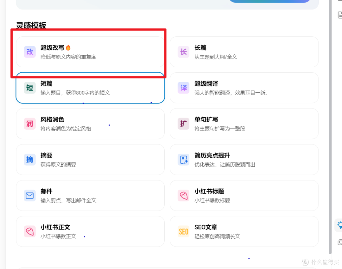342x269 pixels.
Task: Choose the 单句扩写 template title
Action: (x=206, y=119)
